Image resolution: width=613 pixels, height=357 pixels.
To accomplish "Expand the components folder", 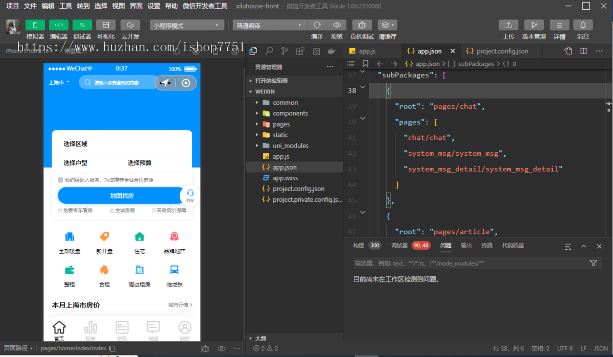I will (x=294, y=113).
